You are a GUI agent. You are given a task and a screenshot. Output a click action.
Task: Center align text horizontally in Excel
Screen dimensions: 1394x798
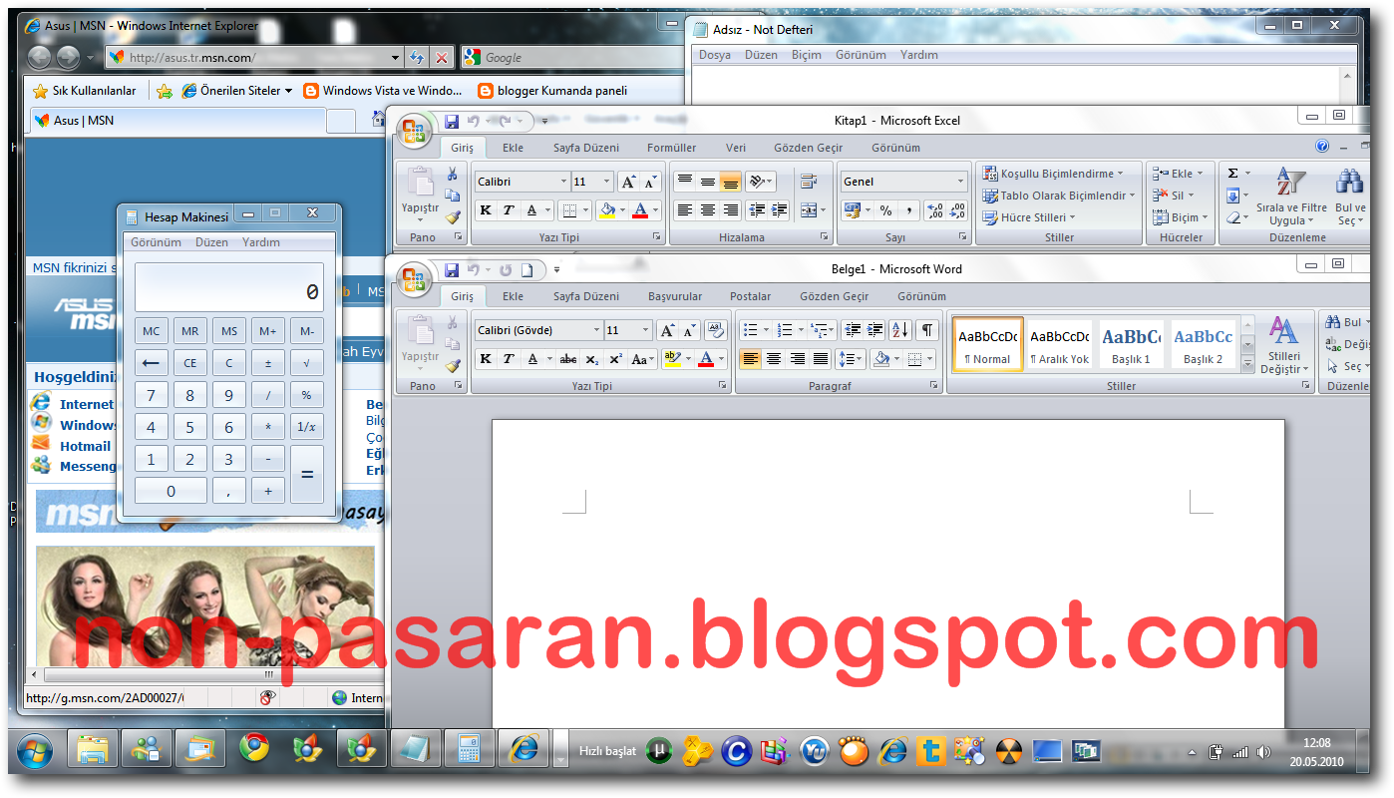point(708,210)
